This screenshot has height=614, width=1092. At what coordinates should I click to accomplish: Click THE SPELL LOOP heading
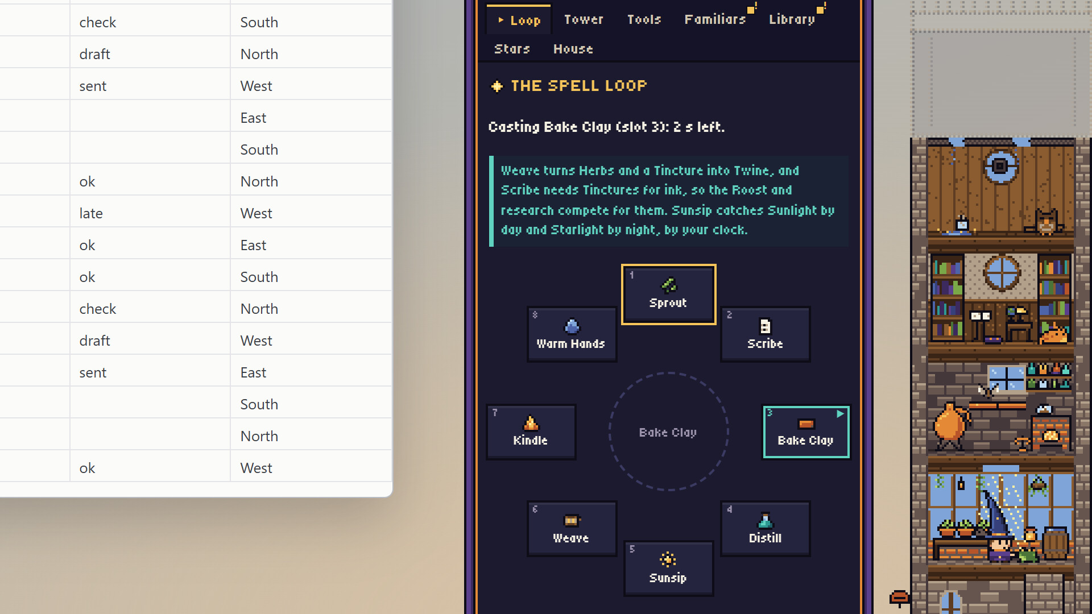[x=579, y=86]
